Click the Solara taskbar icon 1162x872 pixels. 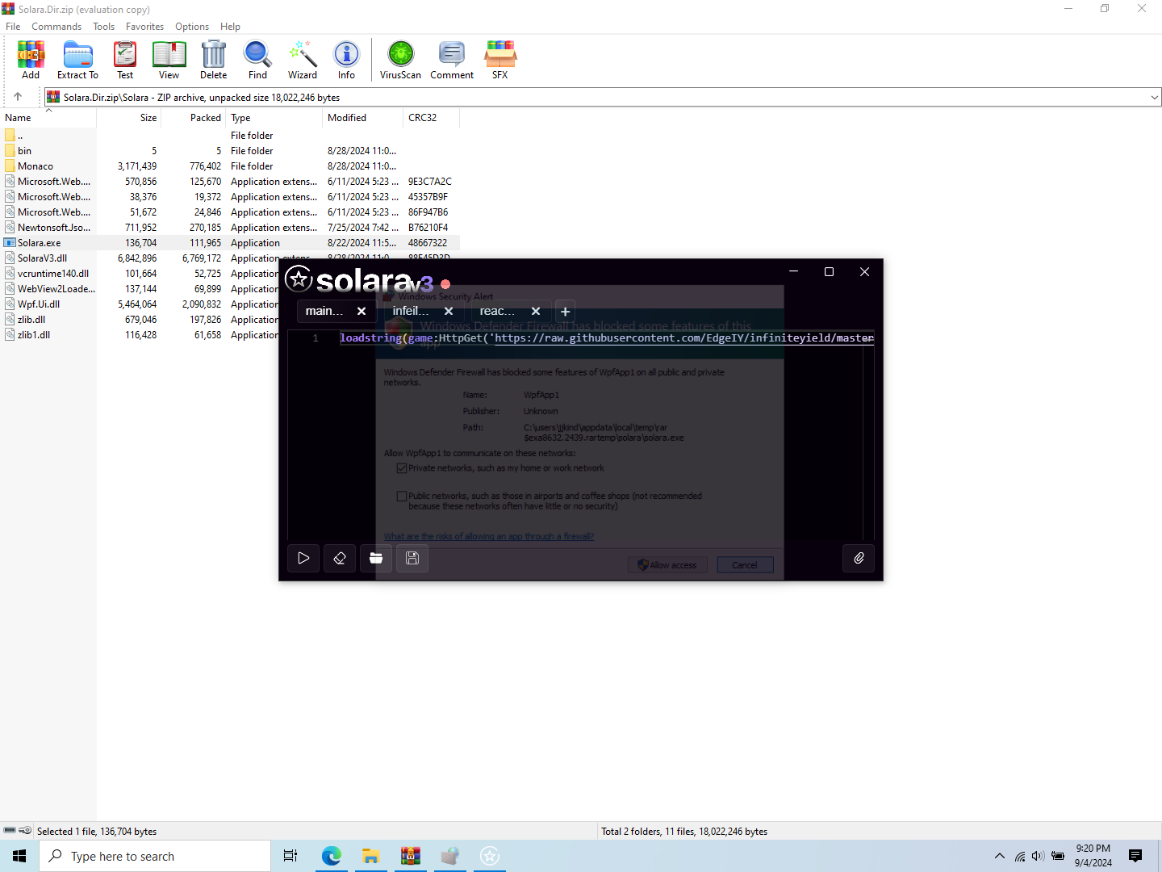click(490, 856)
